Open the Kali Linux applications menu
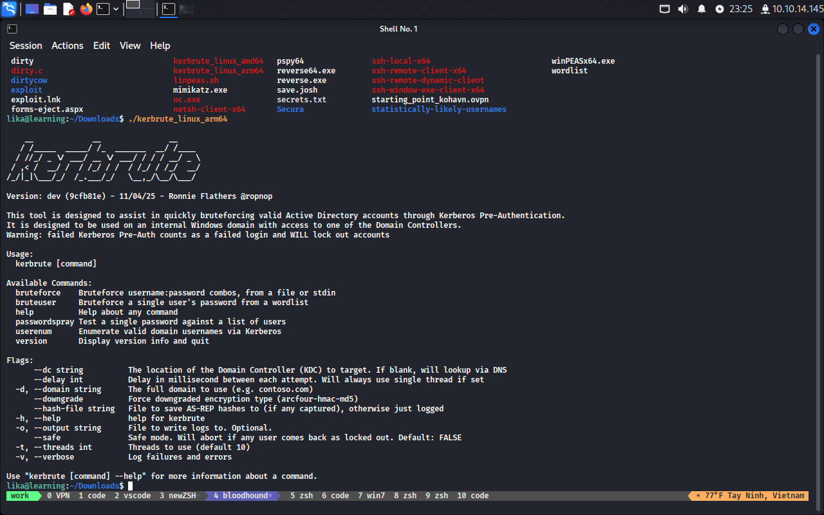Viewport: 824px width, 515px height. click(x=9, y=9)
